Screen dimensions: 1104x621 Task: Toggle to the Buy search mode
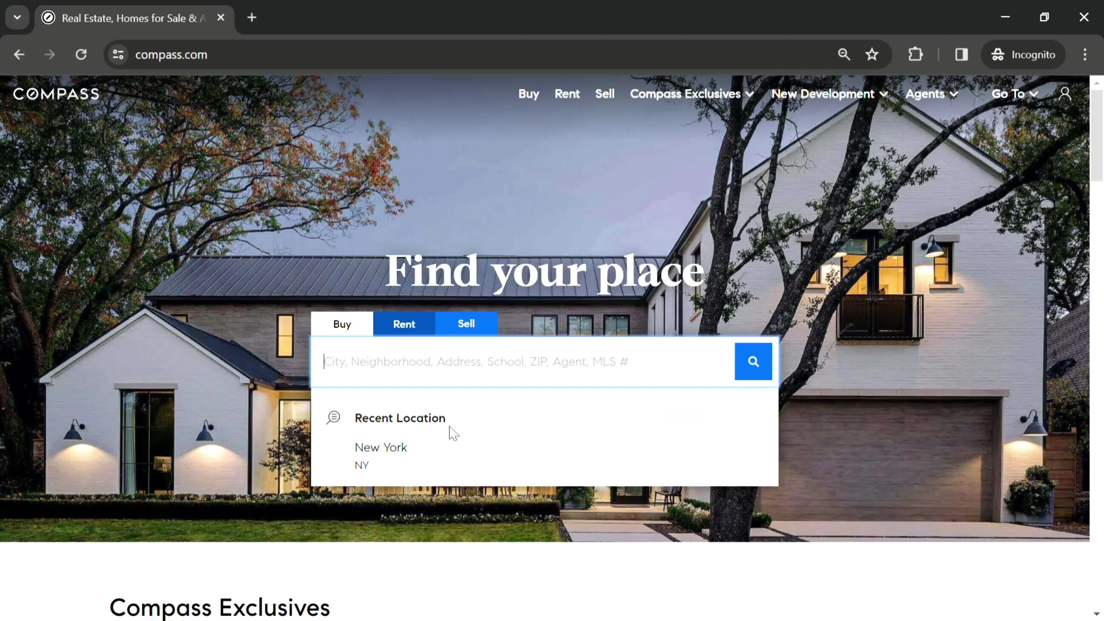(x=342, y=324)
